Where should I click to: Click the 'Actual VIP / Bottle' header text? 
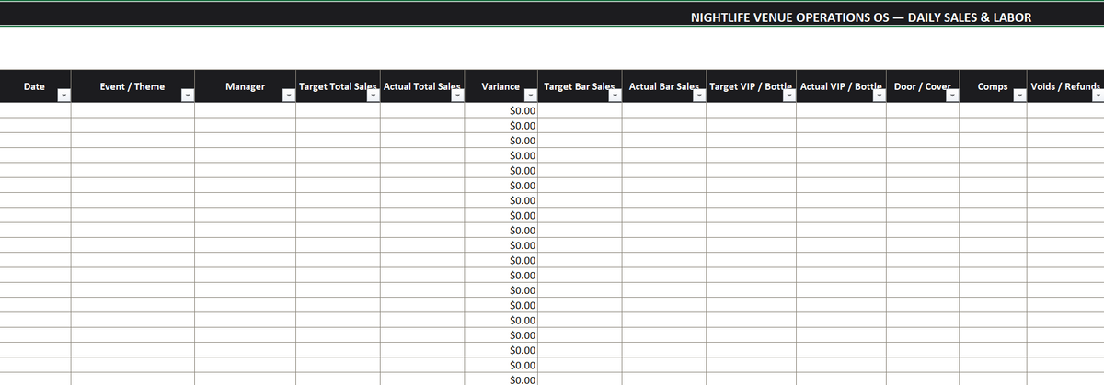842,86
